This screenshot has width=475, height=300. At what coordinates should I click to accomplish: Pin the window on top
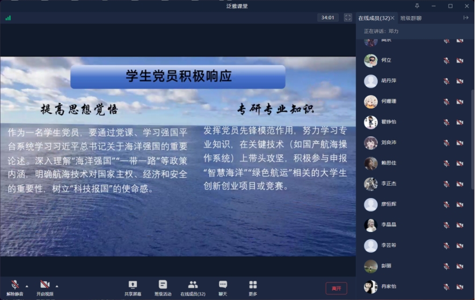417,6
